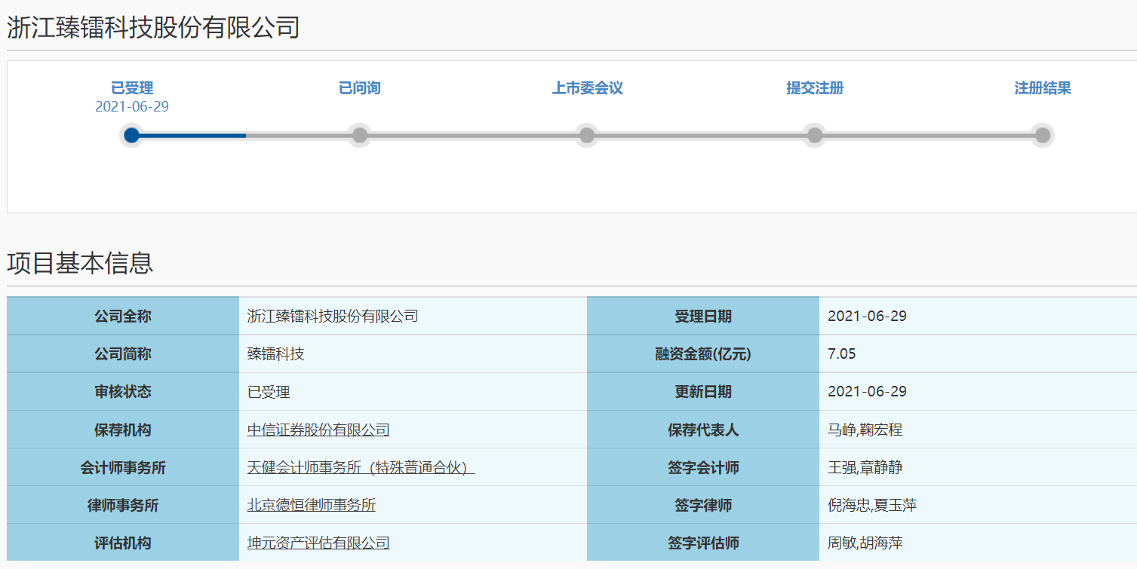Screen dimensions: 1137x569
Task: Click the 项目基本信息 section heading
Action: coord(81,263)
